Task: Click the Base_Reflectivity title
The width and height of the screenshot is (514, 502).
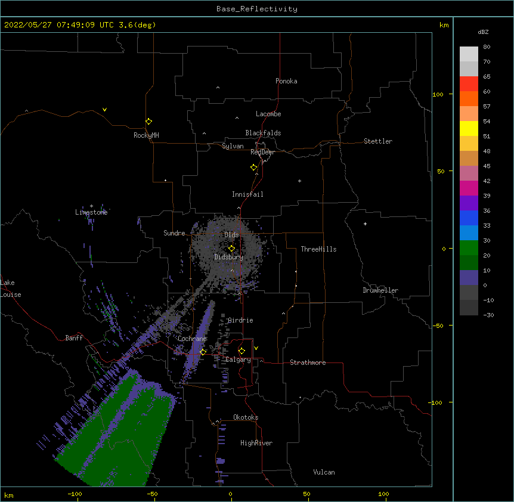Action: tap(257, 9)
